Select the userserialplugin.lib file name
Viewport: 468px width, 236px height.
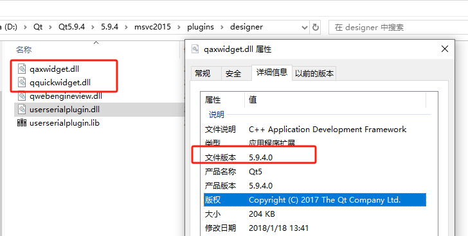(64, 123)
